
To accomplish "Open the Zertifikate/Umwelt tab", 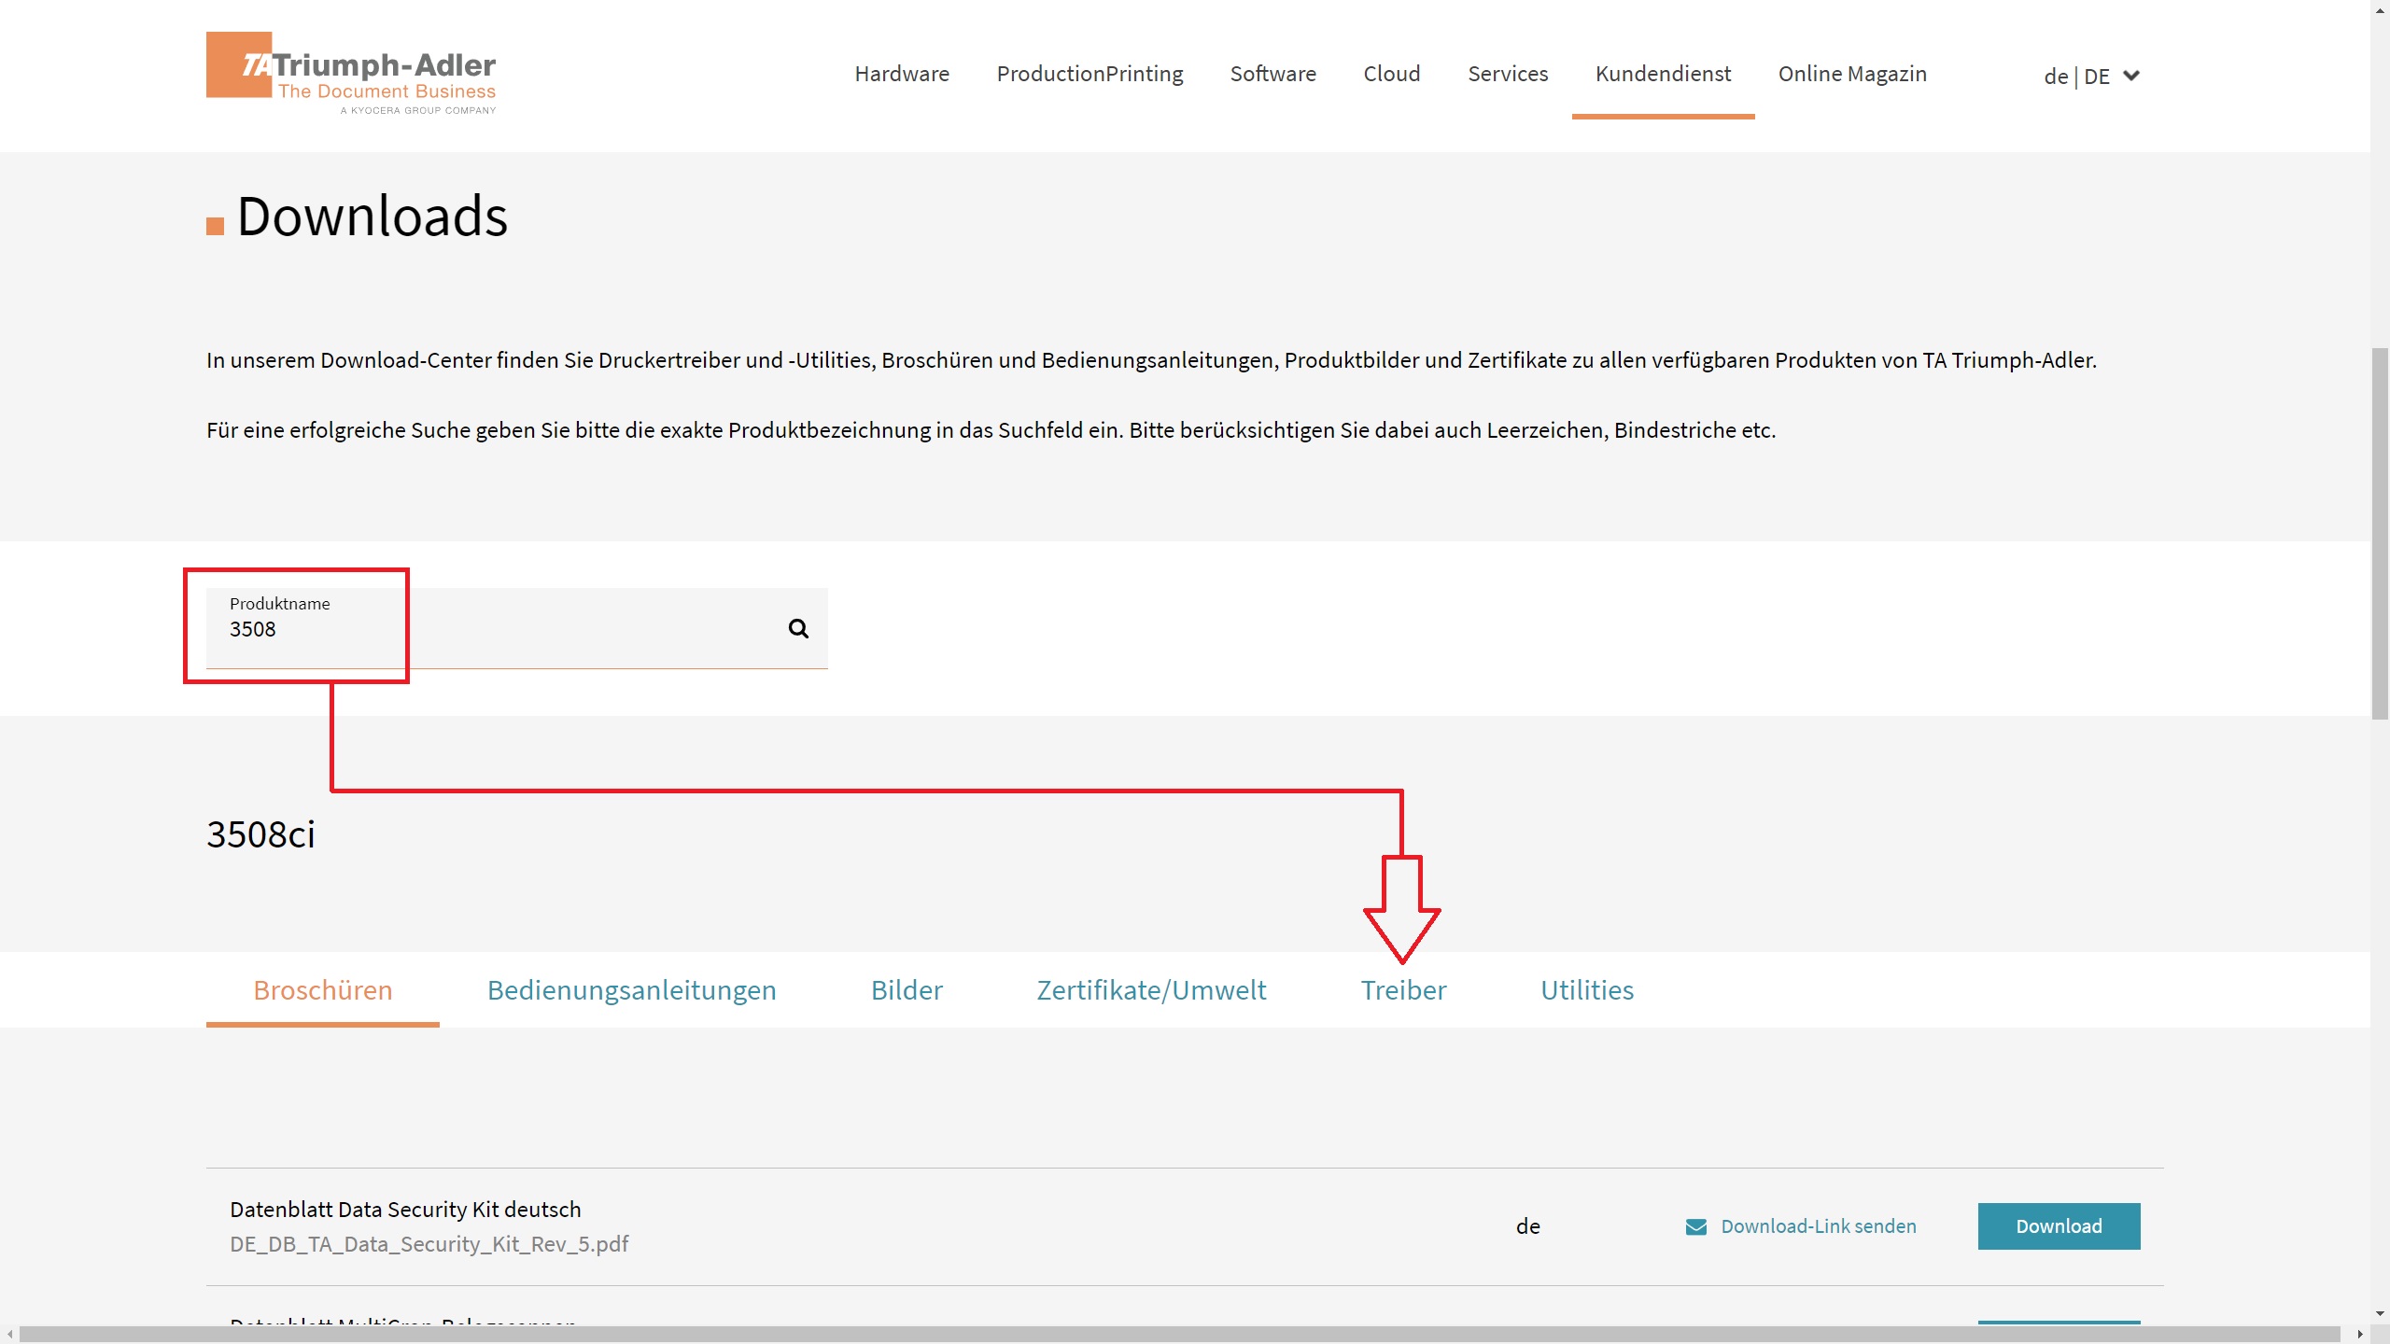I will (1151, 989).
